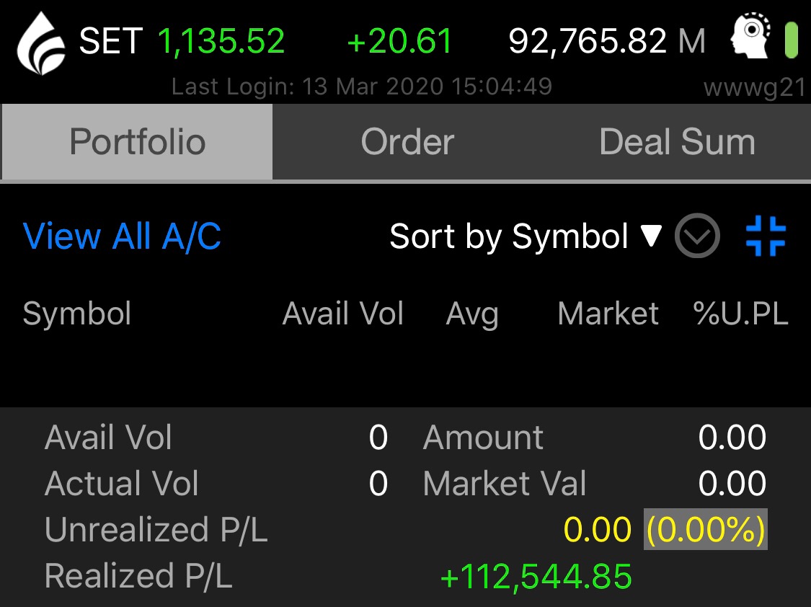Click the blue collapse arrows icon
This screenshot has width=811, height=607.
point(766,236)
